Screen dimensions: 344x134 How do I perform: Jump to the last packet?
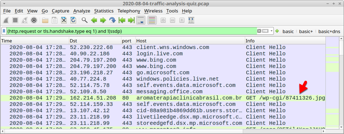131,20
